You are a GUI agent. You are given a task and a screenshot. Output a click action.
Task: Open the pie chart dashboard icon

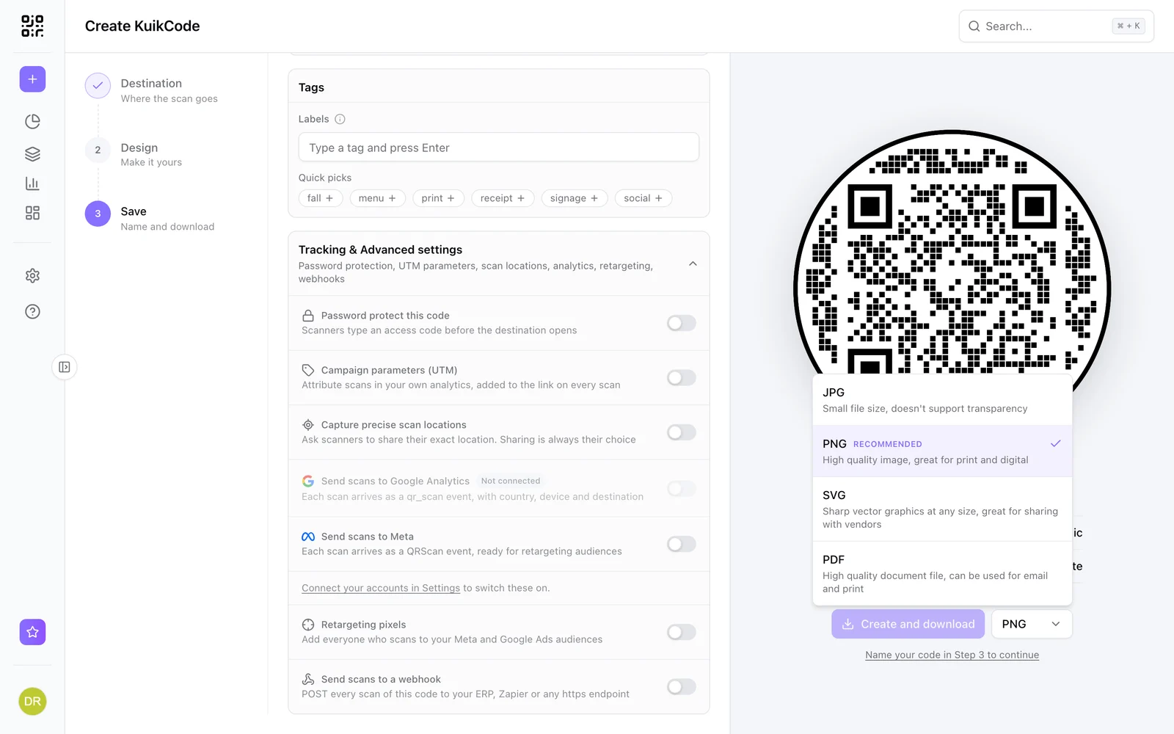click(32, 121)
